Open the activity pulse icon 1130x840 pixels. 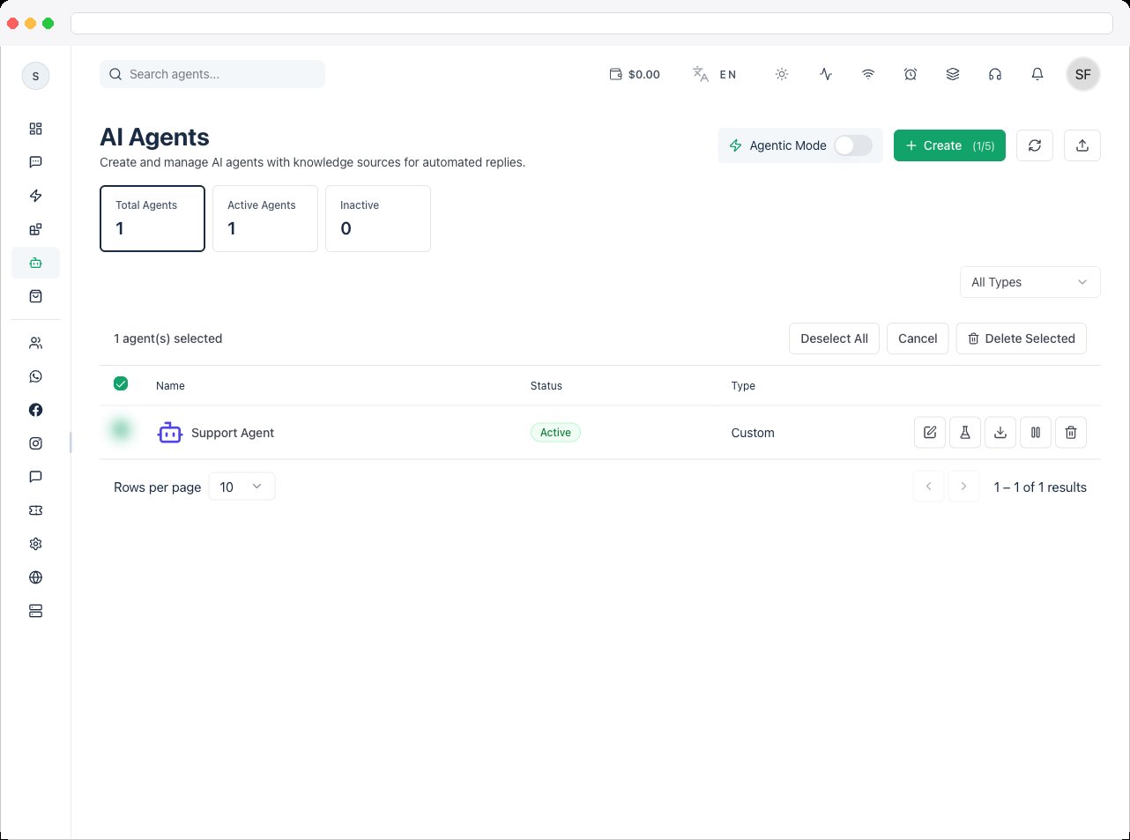(x=826, y=74)
